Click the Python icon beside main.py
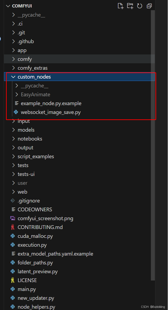 point(13,289)
